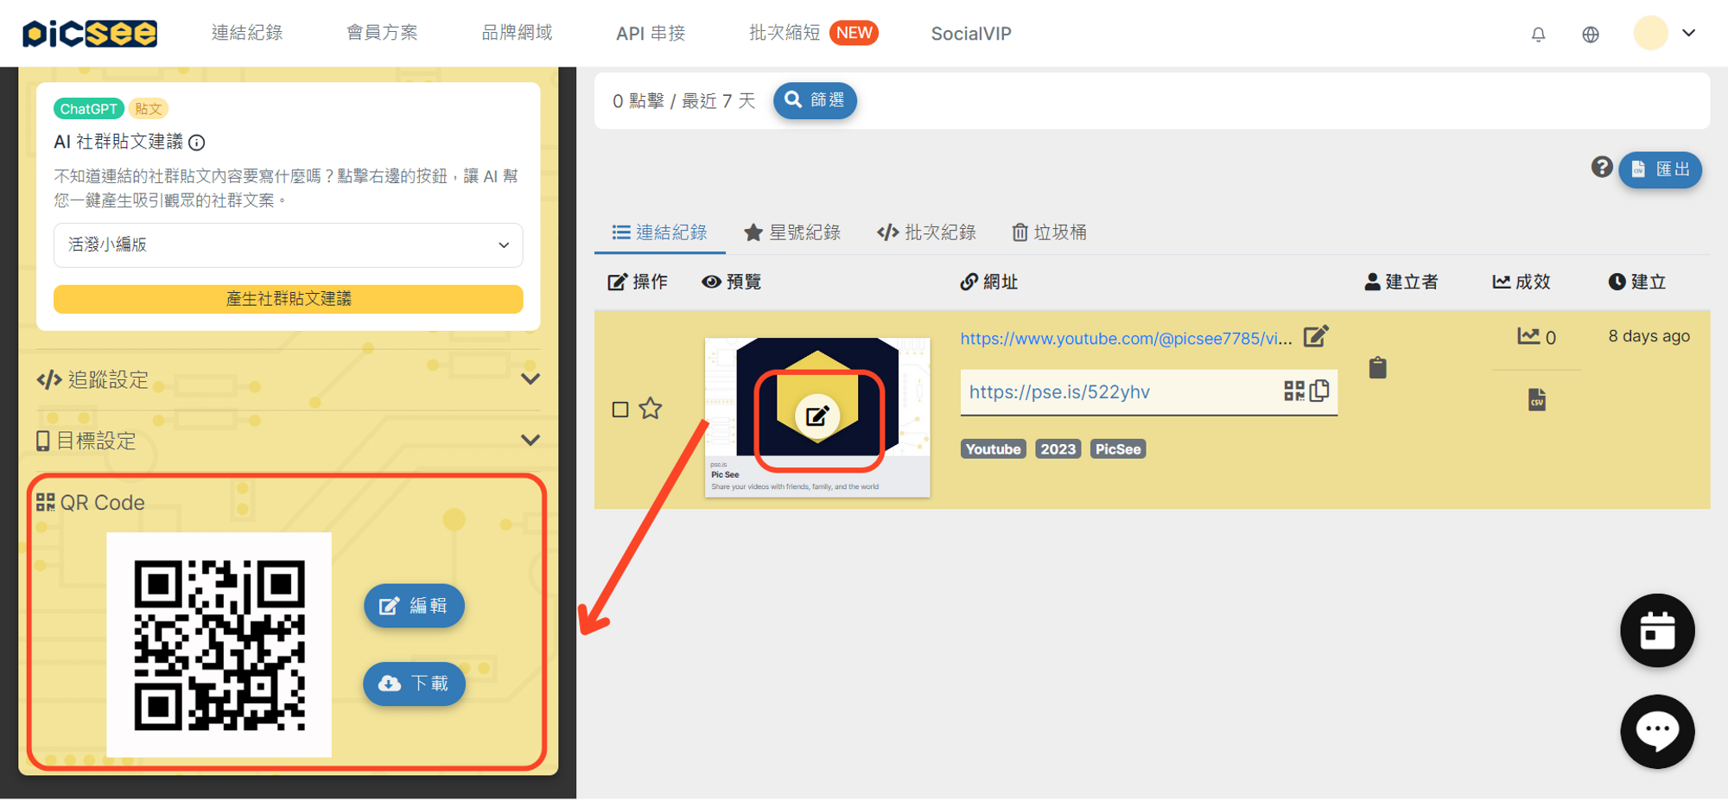Click the 2023 tag
1728x801 pixels.
tap(1058, 449)
